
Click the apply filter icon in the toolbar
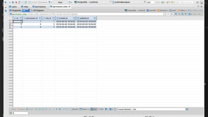(x=176, y=14)
